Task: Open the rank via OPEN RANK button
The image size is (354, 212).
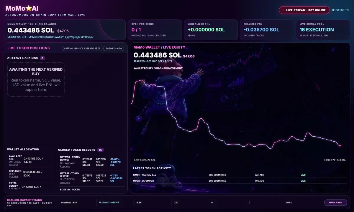Action: 335,203
